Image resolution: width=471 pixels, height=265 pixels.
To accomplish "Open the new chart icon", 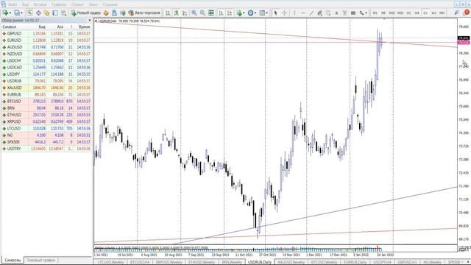I will (x=6, y=13).
